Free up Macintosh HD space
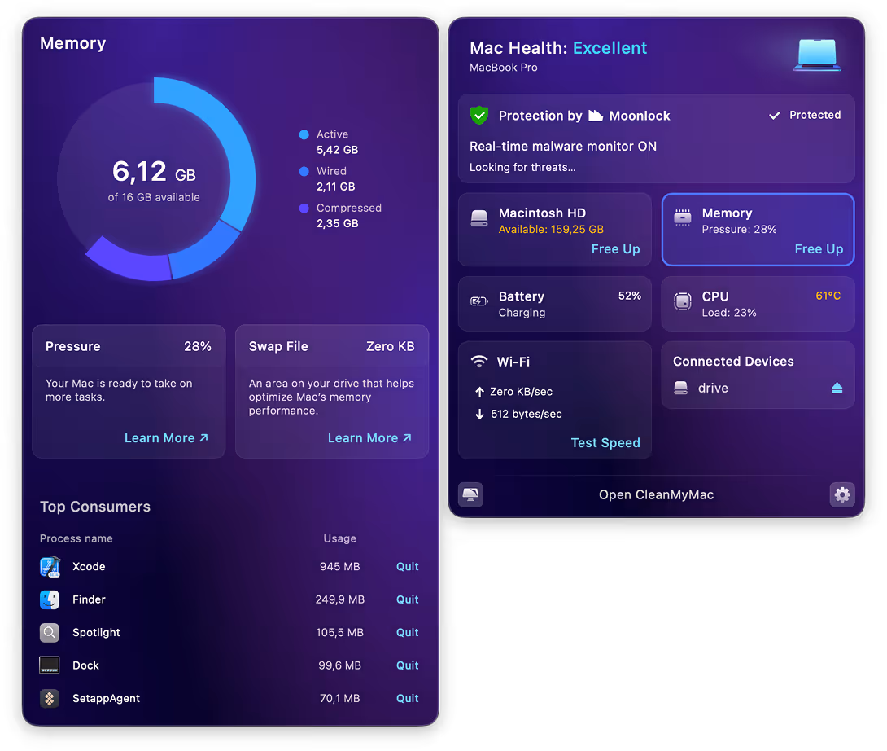The image size is (887, 751). [x=615, y=249]
